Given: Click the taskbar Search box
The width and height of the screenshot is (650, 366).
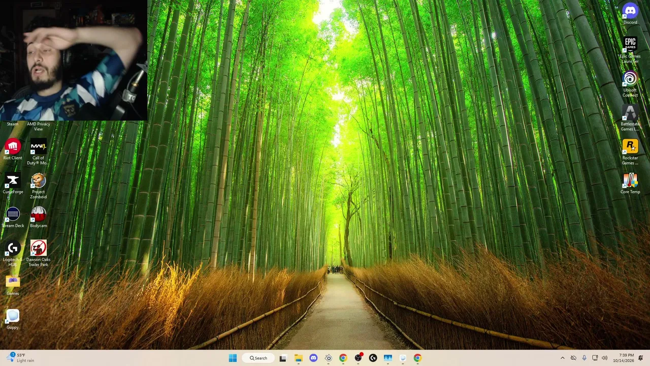Looking at the screenshot, I should click(258, 358).
